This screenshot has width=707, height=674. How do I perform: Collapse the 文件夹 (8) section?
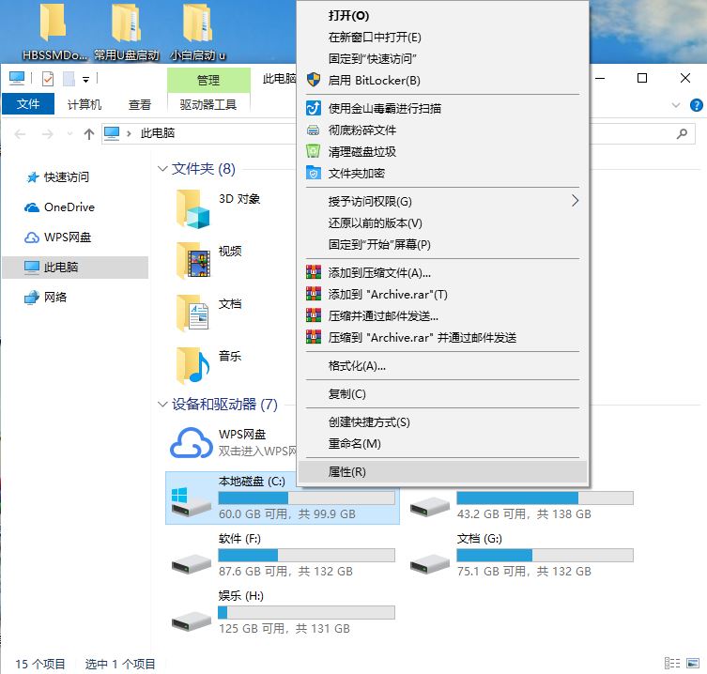[161, 169]
